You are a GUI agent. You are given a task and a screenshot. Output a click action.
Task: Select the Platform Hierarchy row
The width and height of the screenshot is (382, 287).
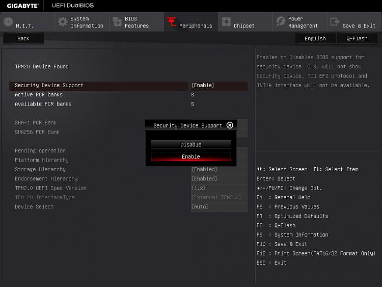[x=128, y=160]
